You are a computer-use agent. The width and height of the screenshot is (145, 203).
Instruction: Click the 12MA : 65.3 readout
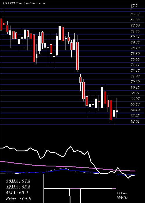(x=18, y=187)
